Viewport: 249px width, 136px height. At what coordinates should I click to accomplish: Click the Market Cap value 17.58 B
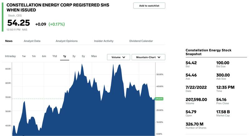[x=223, y=112]
